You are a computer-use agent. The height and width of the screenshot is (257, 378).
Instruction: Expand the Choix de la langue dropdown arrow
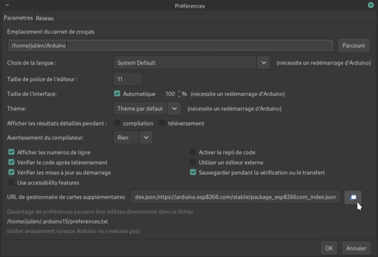[263, 63]
